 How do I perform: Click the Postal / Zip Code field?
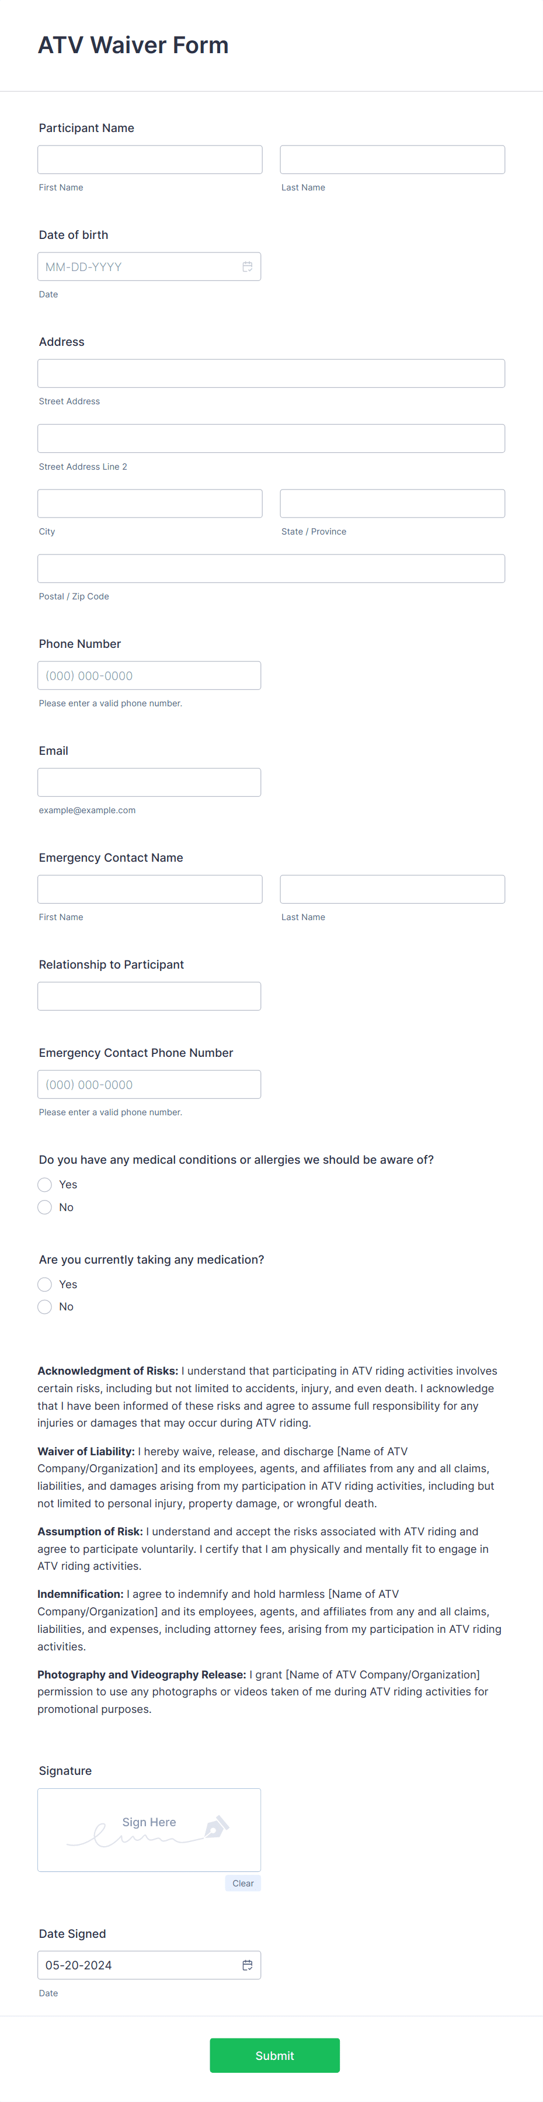pos(271,568)
